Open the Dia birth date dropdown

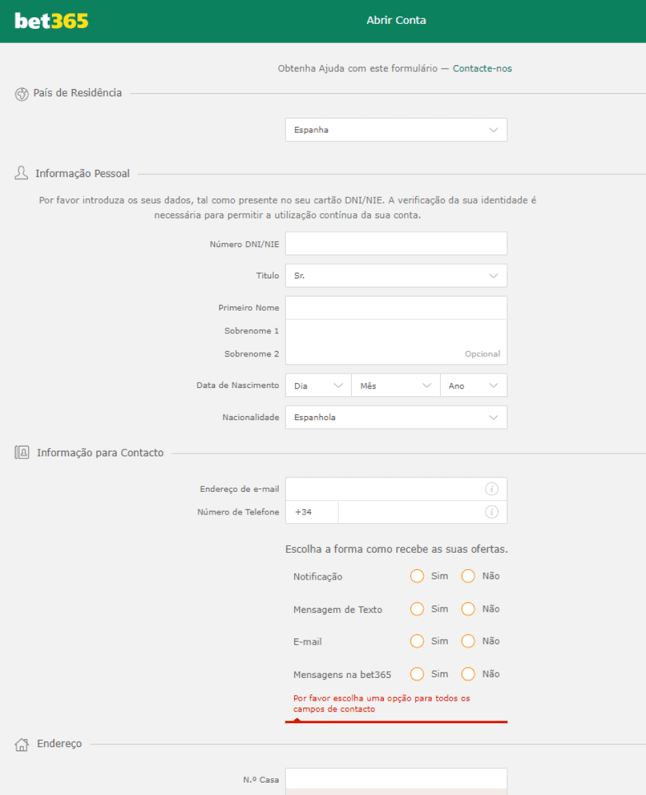click(x=318, y=385)
